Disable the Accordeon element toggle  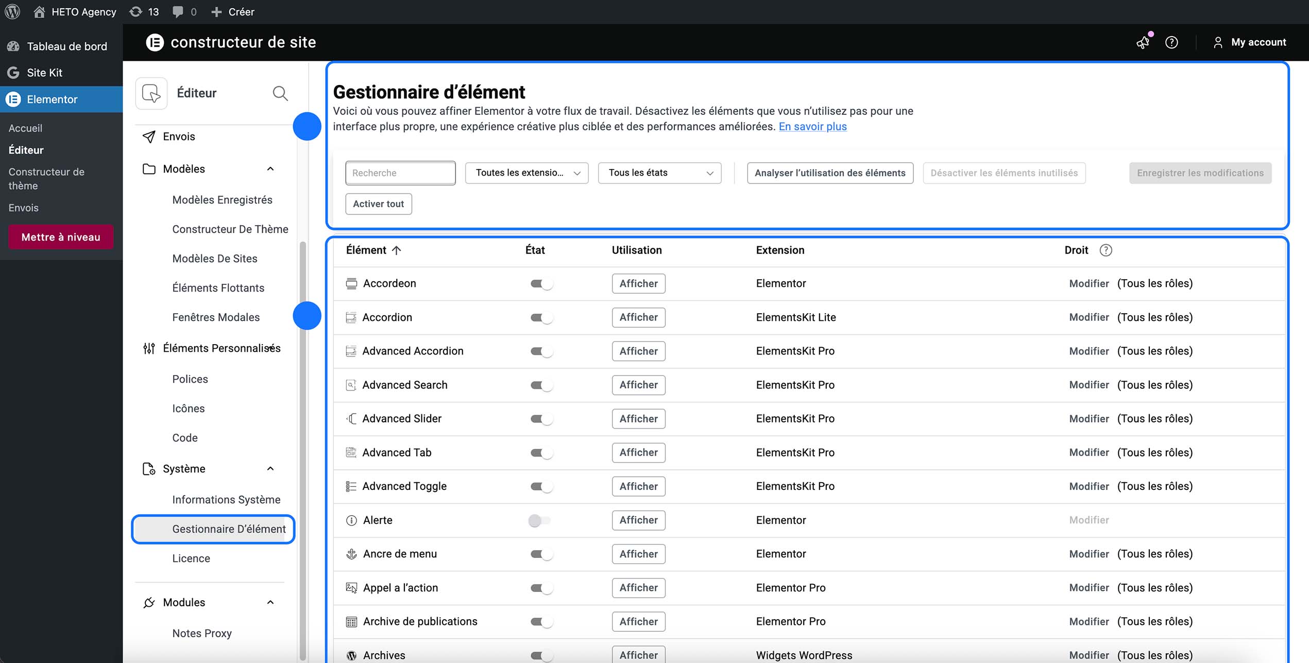pos(541,283)
